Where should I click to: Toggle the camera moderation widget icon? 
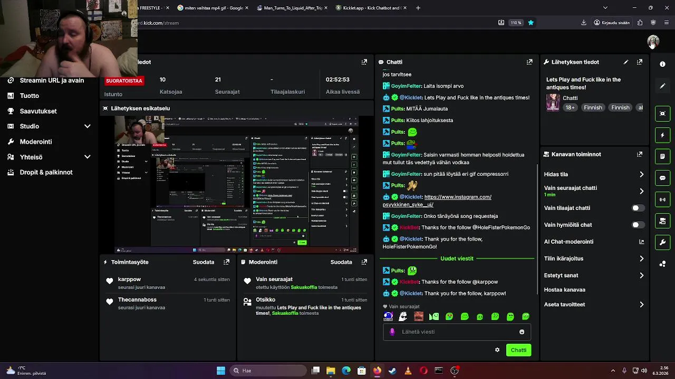pos(663,221)
